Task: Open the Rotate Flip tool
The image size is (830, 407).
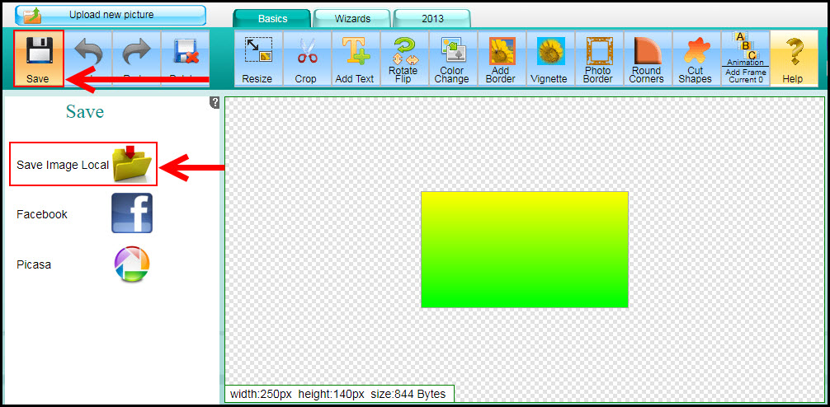Action: coord(403,58)
